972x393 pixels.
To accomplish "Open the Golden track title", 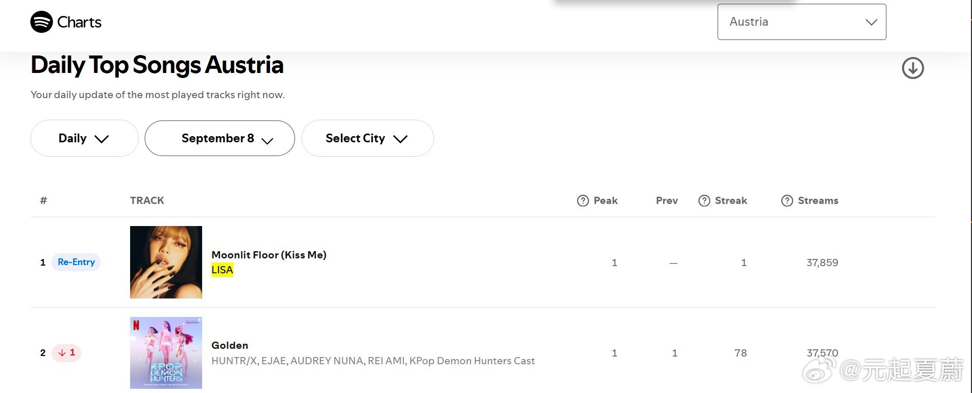I will coord(230,345).
